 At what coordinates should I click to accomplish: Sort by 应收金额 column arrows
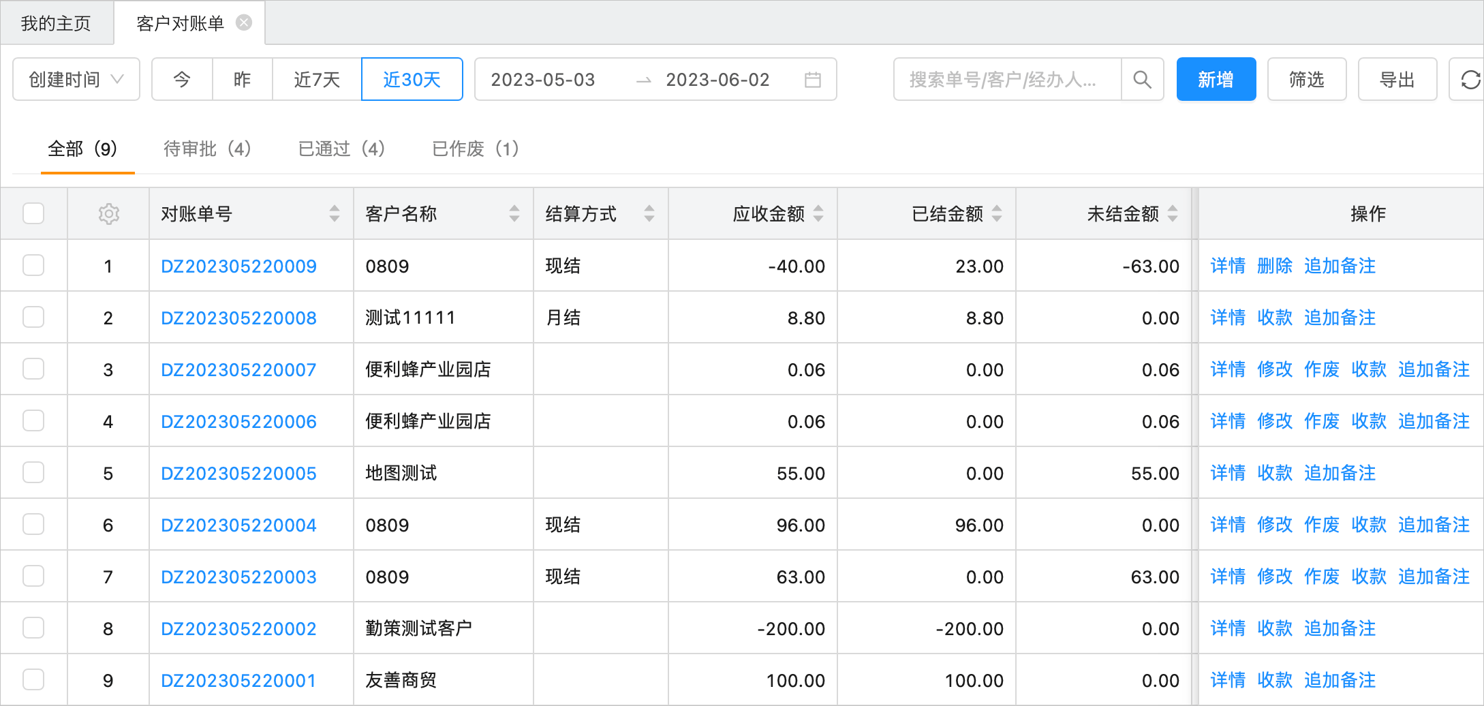coord(818,214)
